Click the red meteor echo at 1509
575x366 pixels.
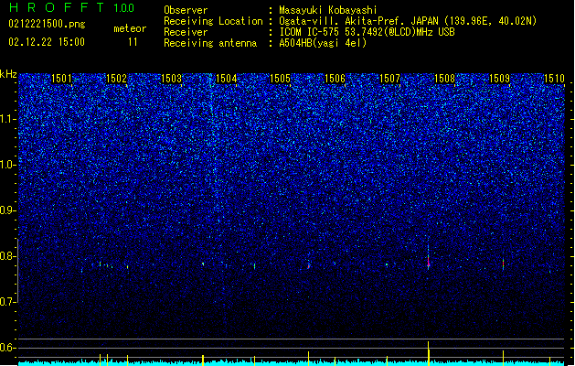click(503, 264)
